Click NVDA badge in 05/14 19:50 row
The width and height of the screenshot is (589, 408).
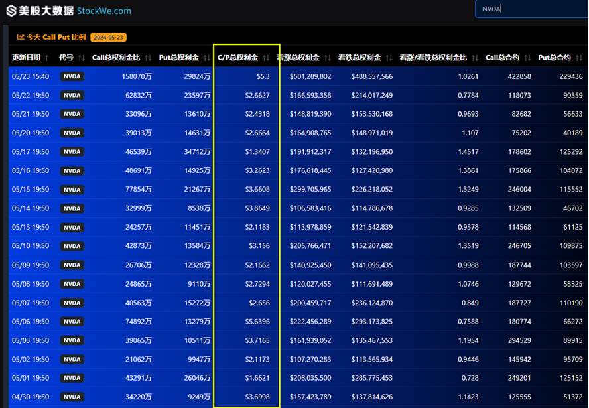[72, 208]
